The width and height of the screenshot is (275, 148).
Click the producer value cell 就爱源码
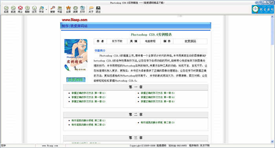[190, 41]
